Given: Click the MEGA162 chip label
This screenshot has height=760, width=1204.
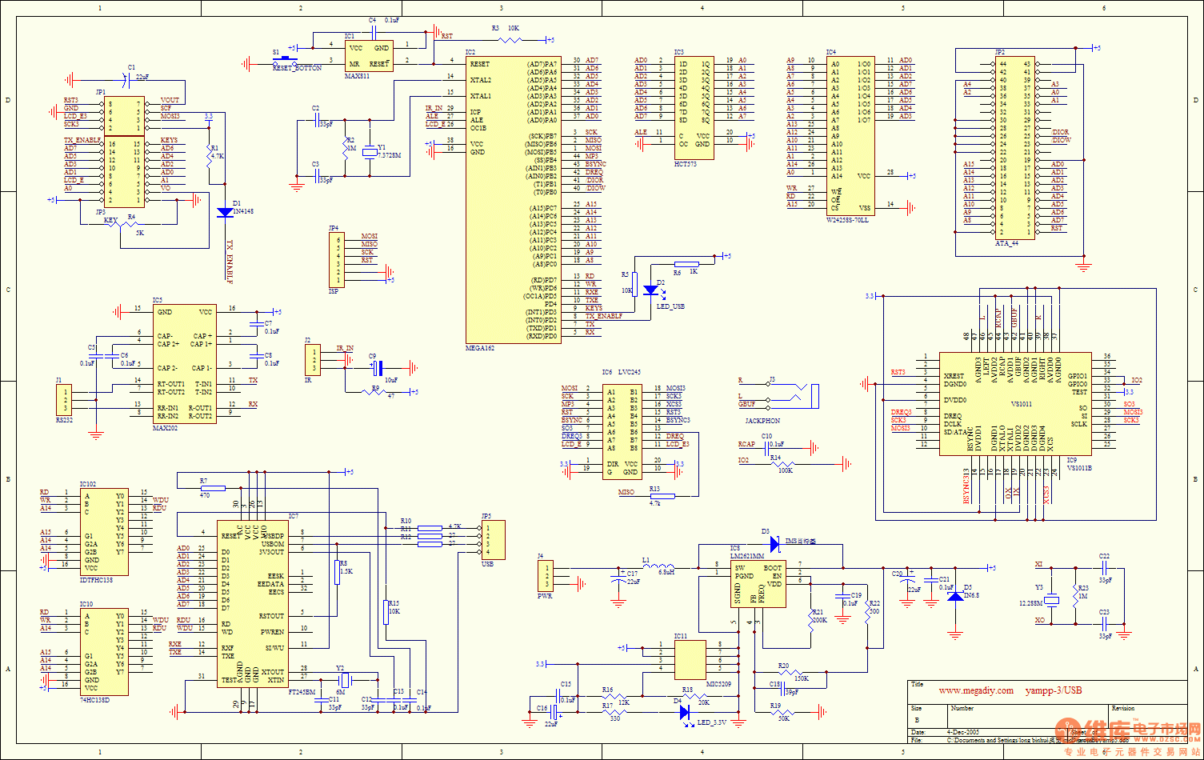Looking at the screenshot, I should [480, 348].
